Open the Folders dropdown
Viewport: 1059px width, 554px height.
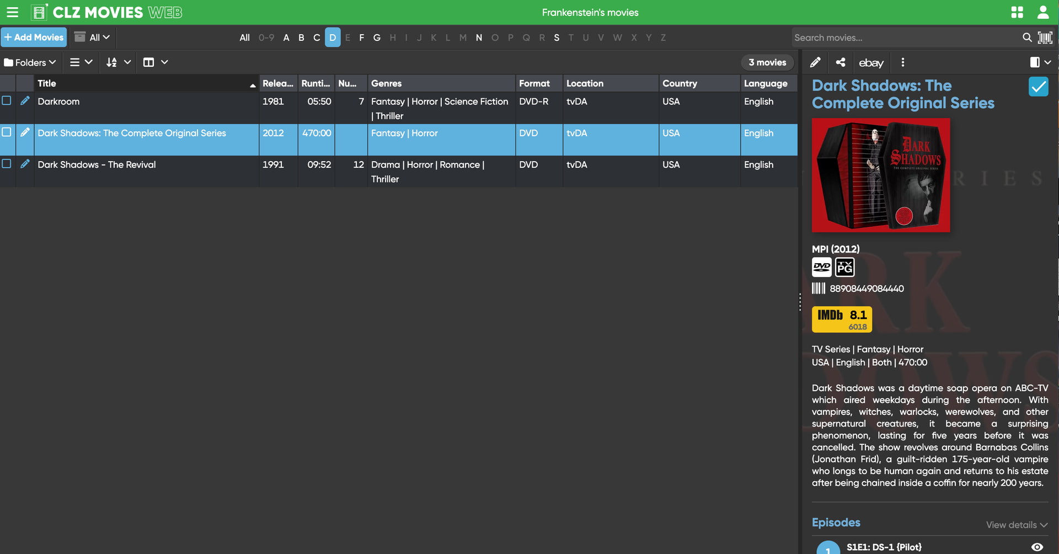tap(30, 62)
